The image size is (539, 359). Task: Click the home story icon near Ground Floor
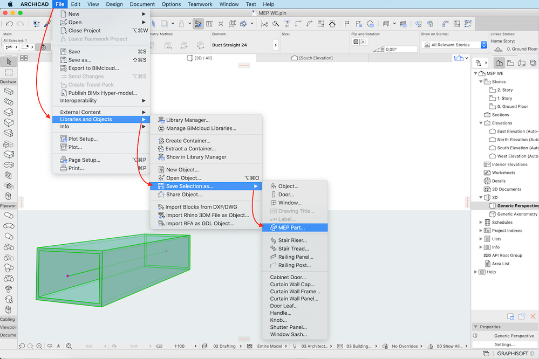[x=498, y=49]
